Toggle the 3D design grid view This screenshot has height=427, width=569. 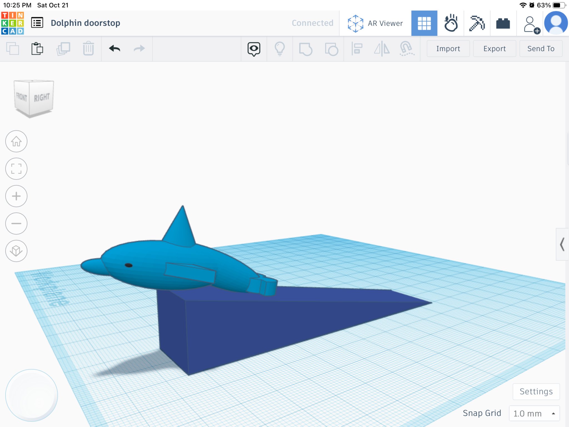[424, 23]
